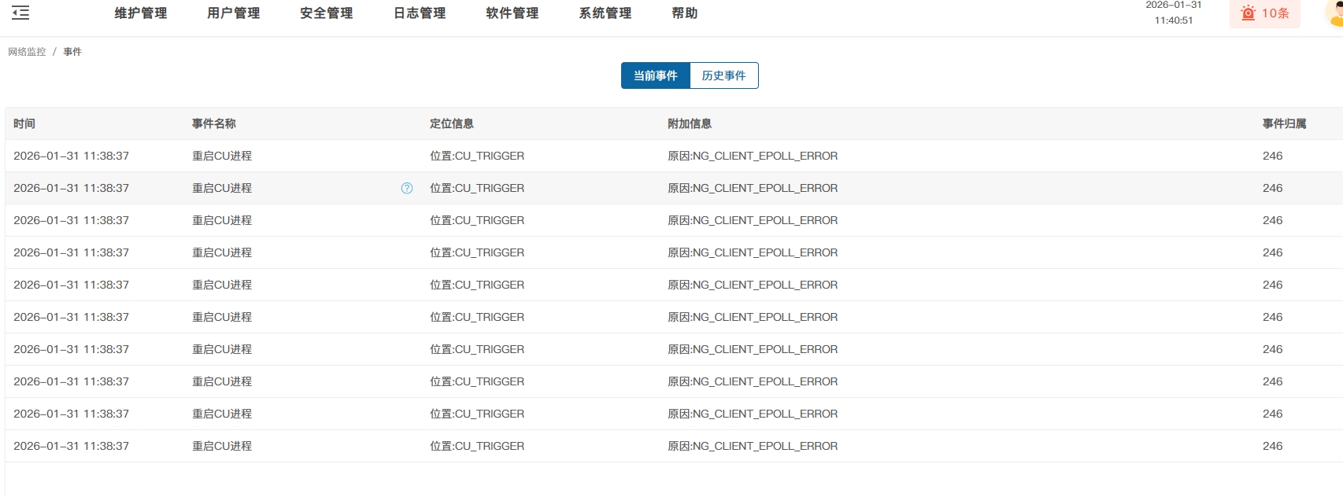Collapse the sidebar using the hamburger icon
Screen dimensions: 1343x497
pyautogui.click(x=20, y=13)
